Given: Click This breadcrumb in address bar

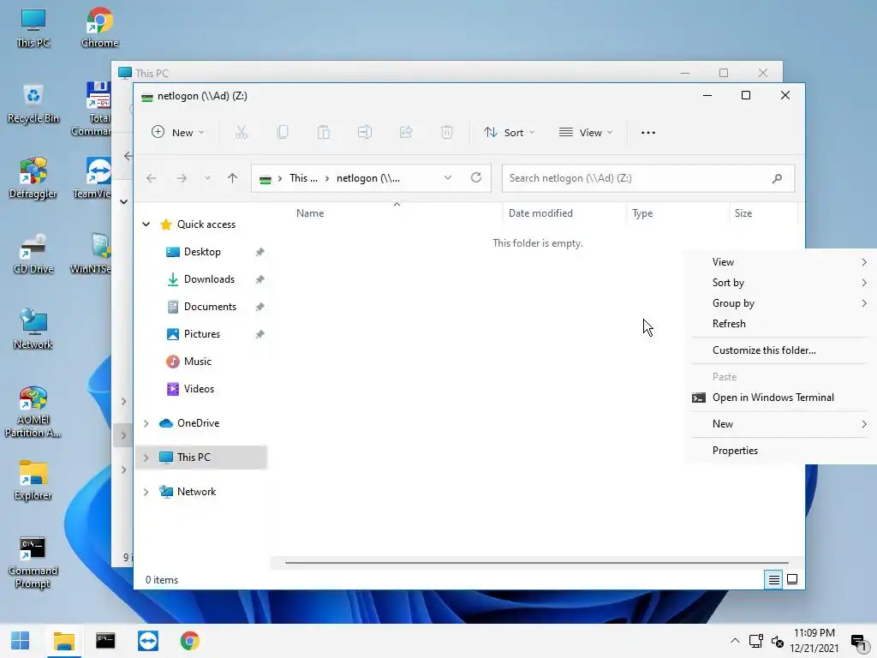Looking at the screenshot, I should (x=303, y=178).
